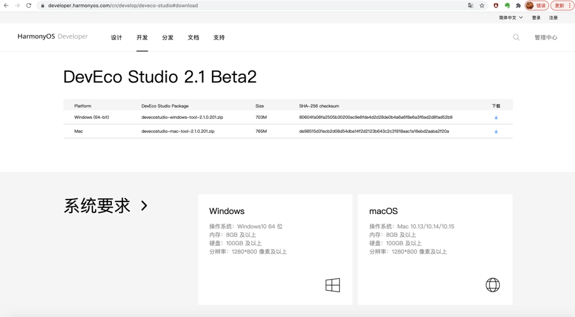Click the SHA-256 checksum column header

click(x=319, y=106)
